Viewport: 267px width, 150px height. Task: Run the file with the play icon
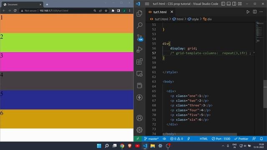click(x=248, y=12)
